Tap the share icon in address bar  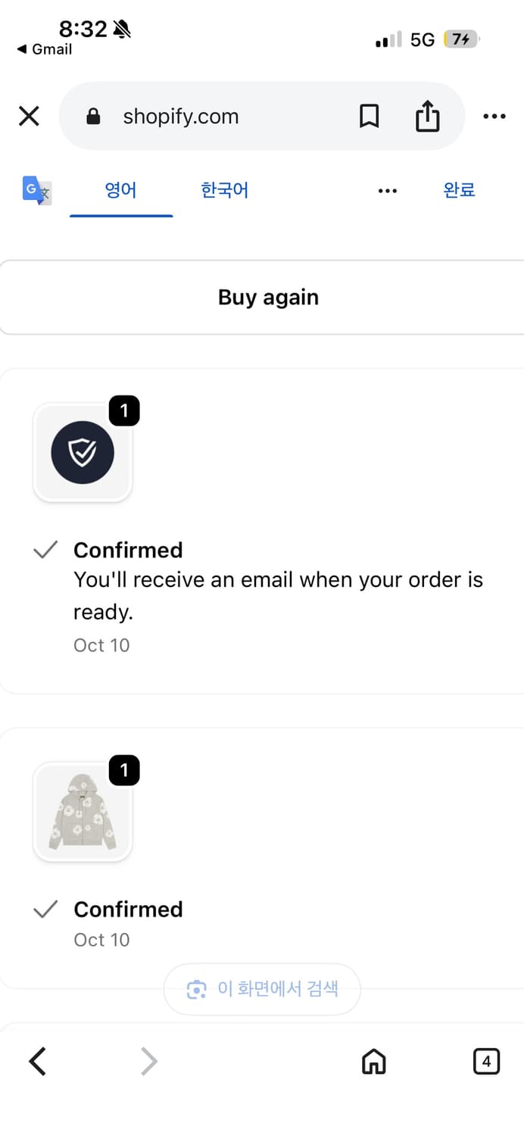(x=427, y=116)
